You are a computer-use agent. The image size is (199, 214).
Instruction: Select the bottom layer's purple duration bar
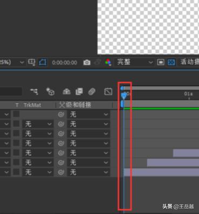161,172
